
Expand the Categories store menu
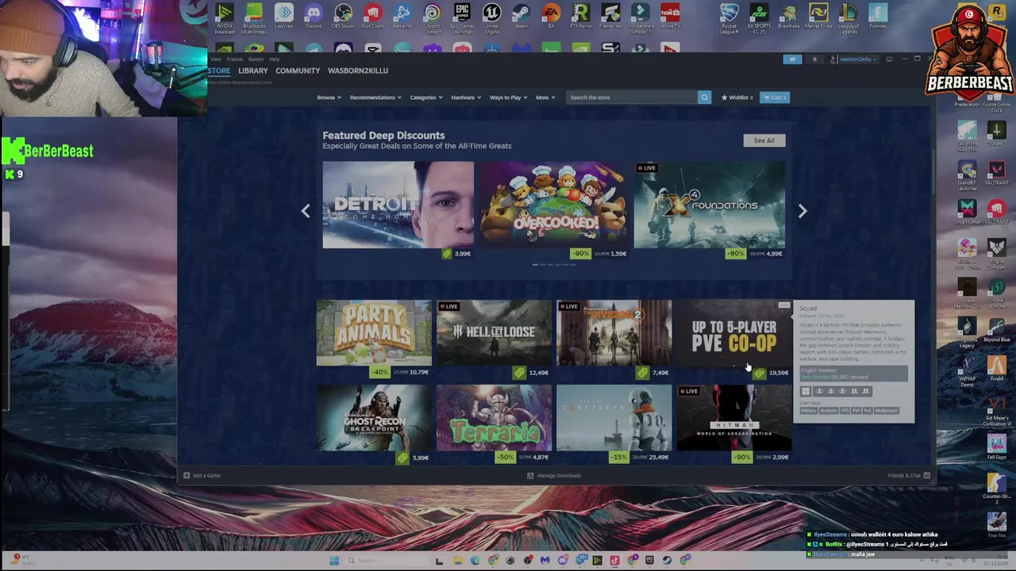(425, 98)
